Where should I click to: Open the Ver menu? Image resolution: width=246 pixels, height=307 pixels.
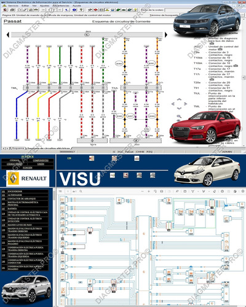tap(34, 6)
